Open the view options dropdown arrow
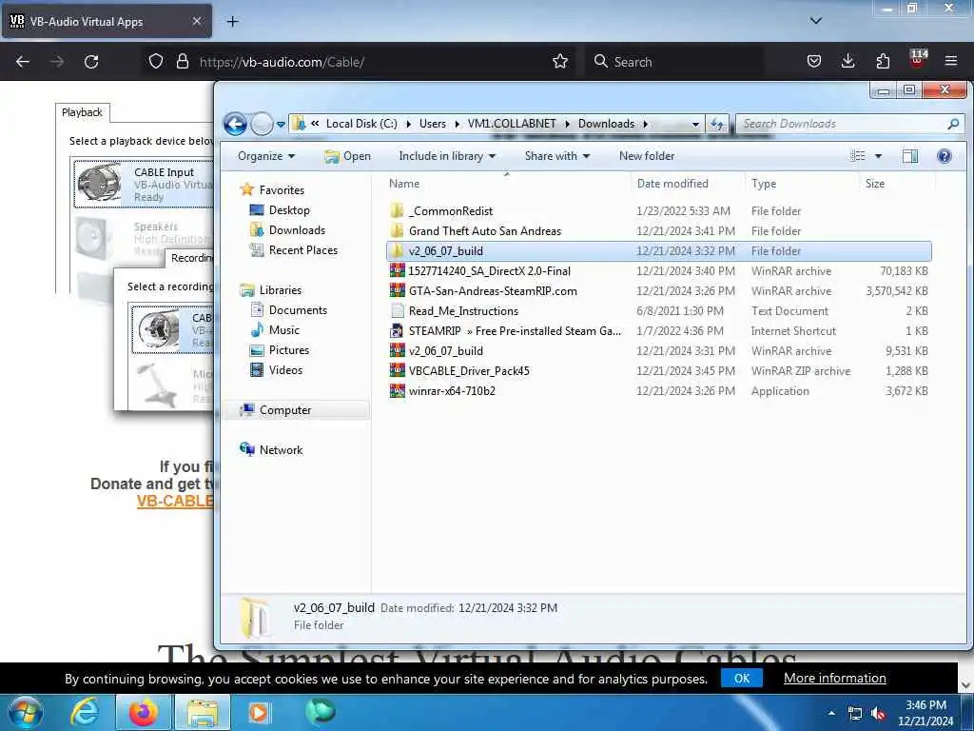974x731 pixels. pyautogui.click(x=878, y=156)
